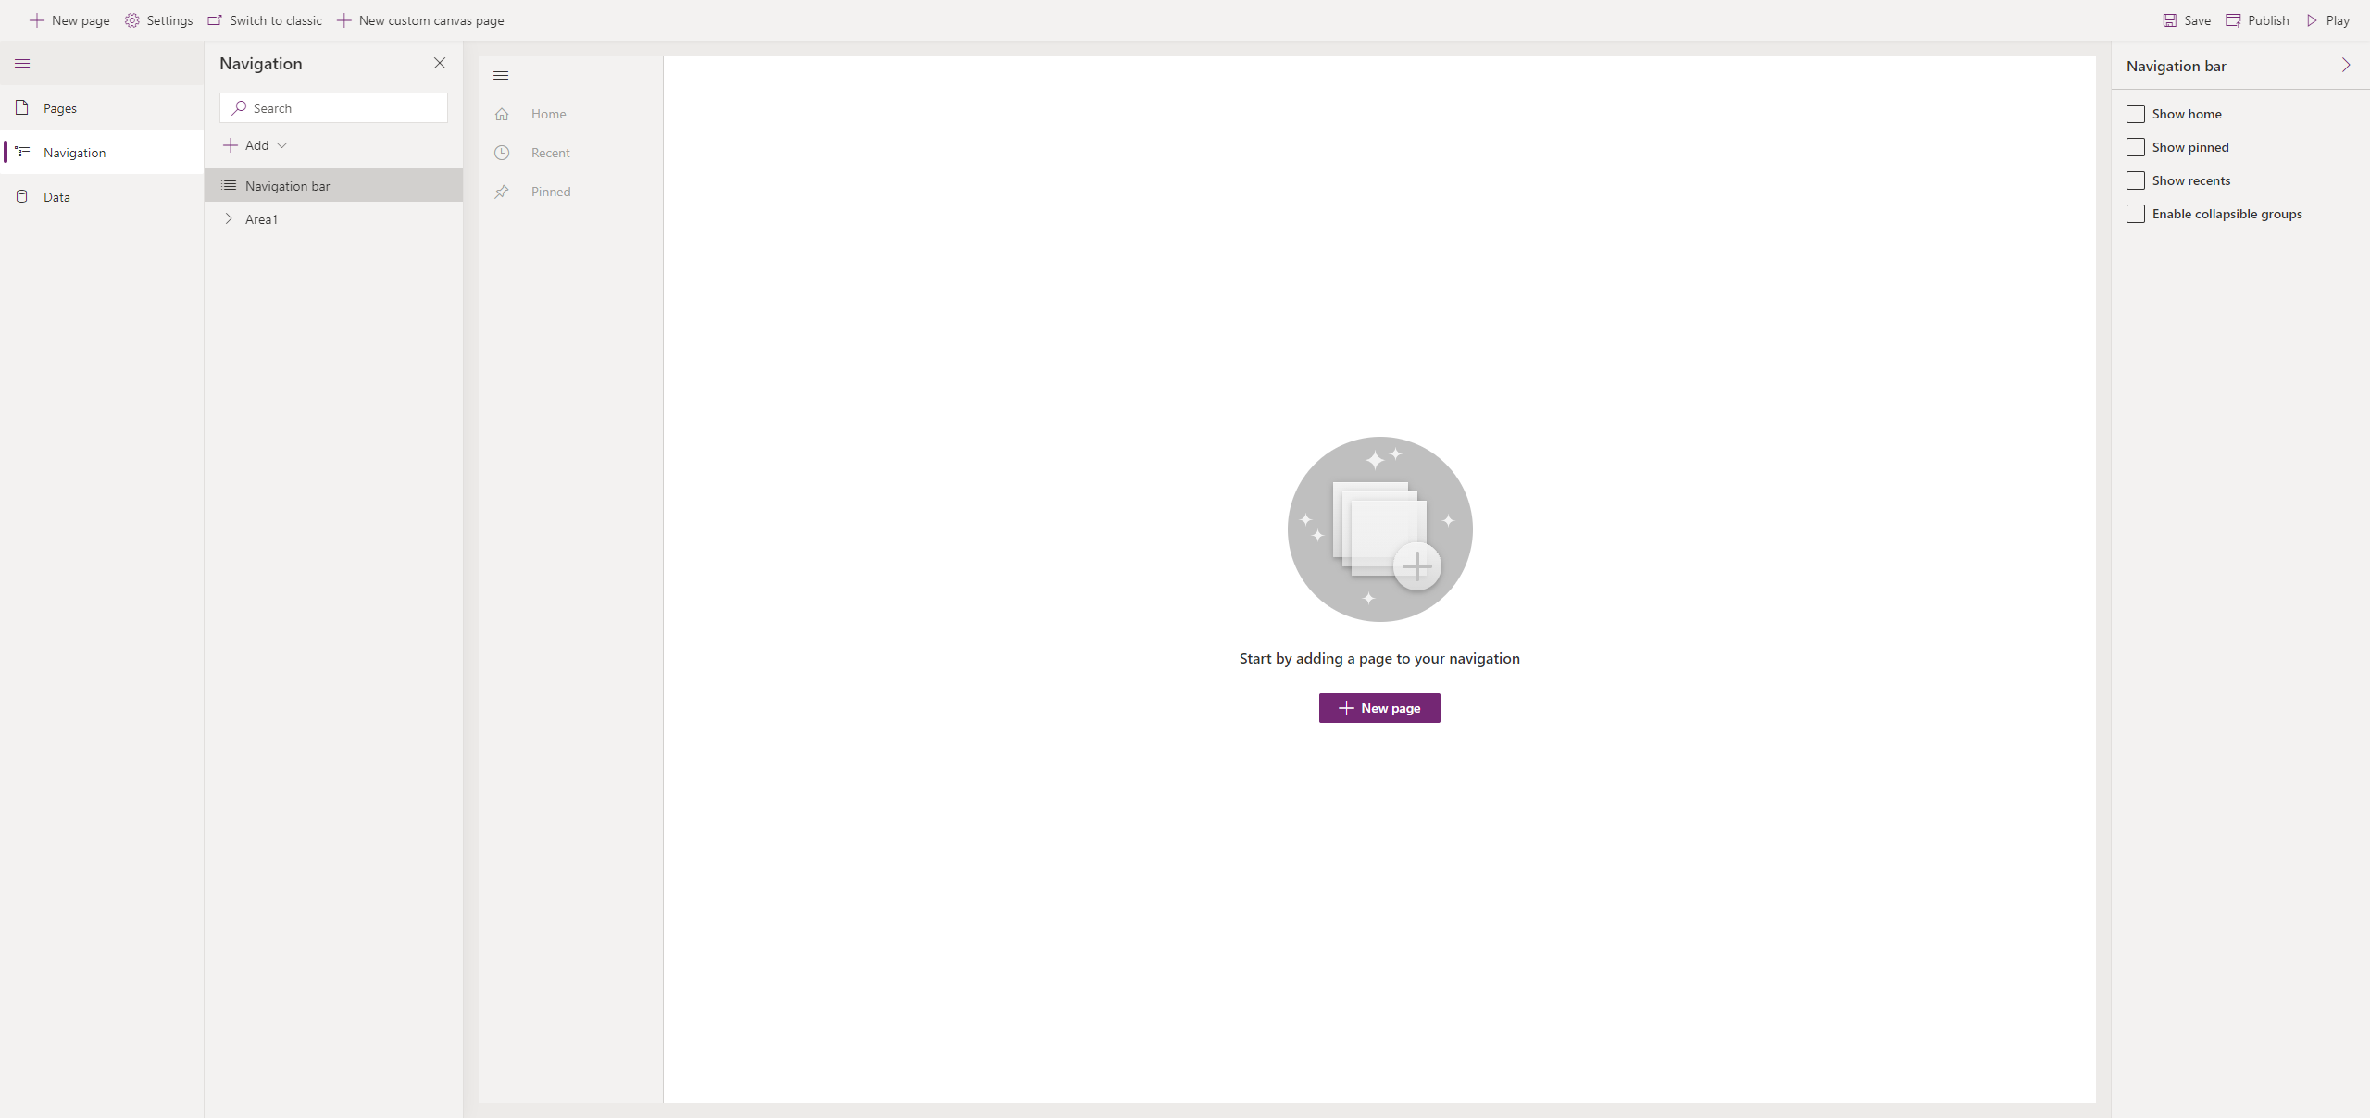Click the Data icon in sidebar
Screen dimensions: 2370x1118
click(21, 195)
